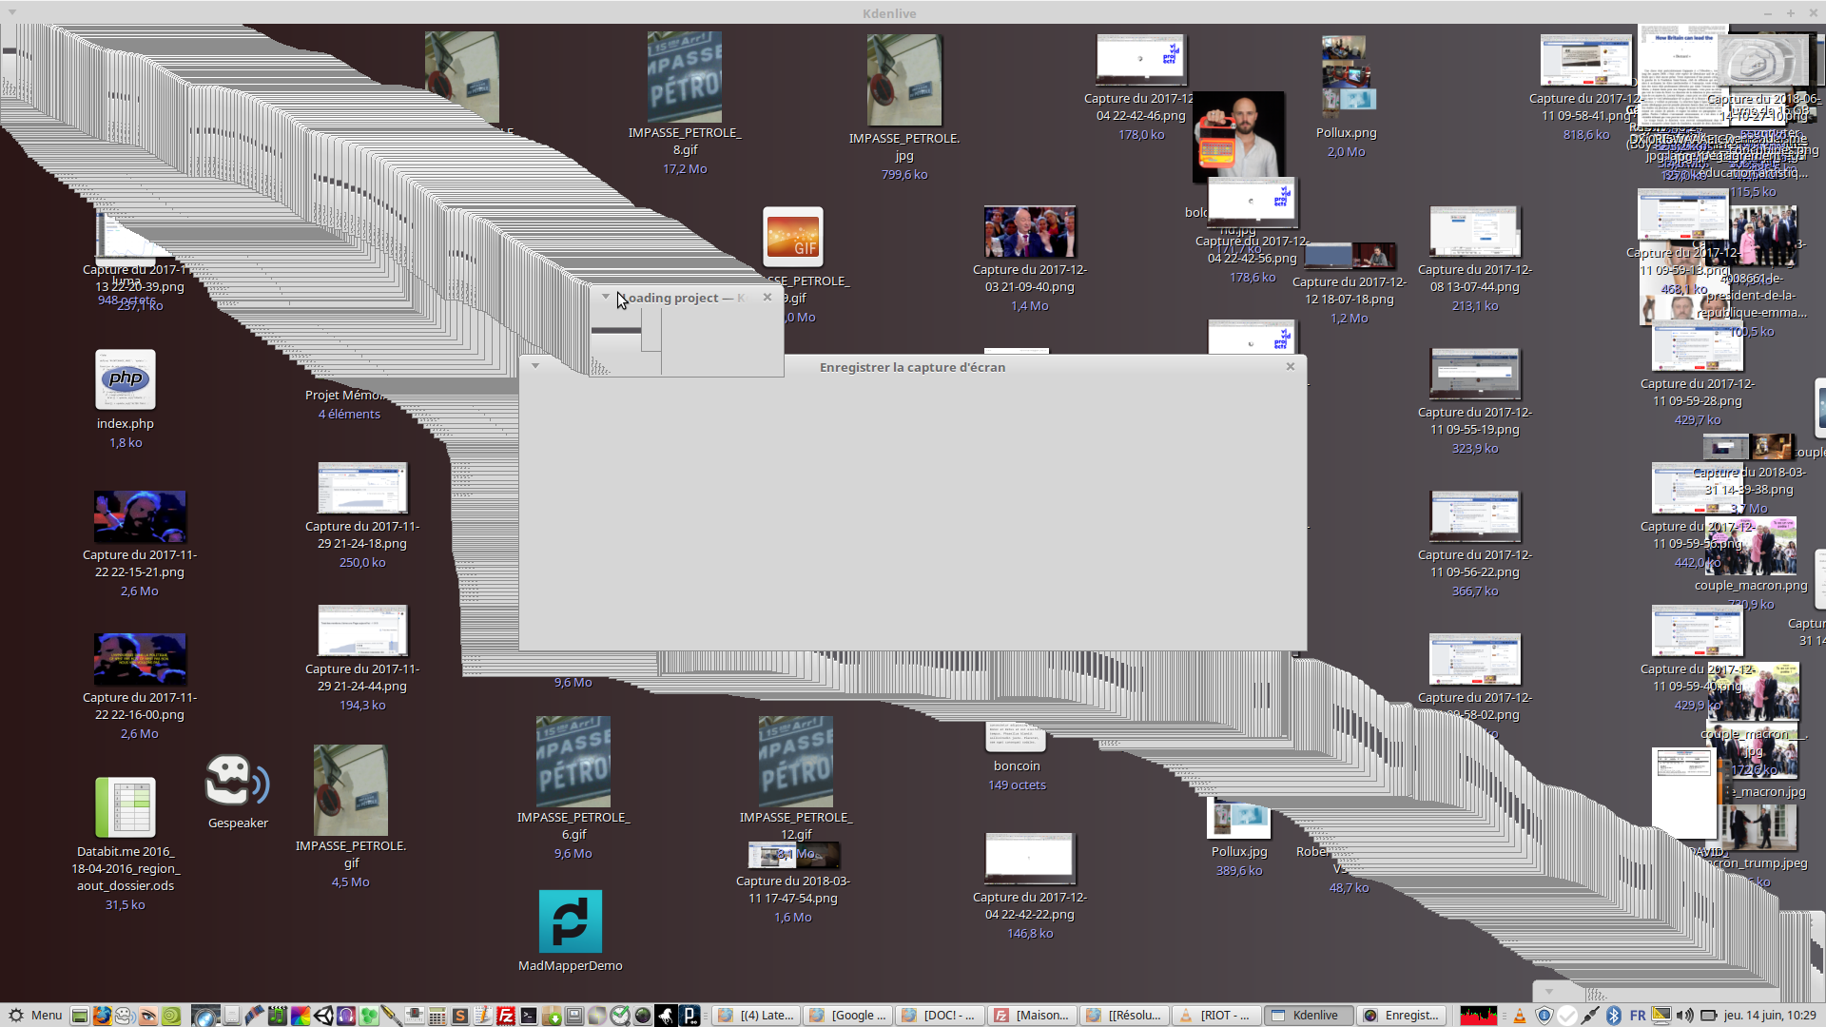Open the calculator launcher icon
Image resolution: width=1826 pixels, height=1027 pixels.
coord(437,1016)
